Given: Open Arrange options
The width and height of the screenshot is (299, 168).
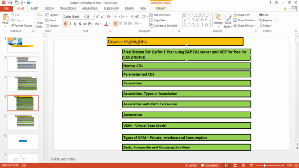Looking at the screenshot, I should 218,21.
